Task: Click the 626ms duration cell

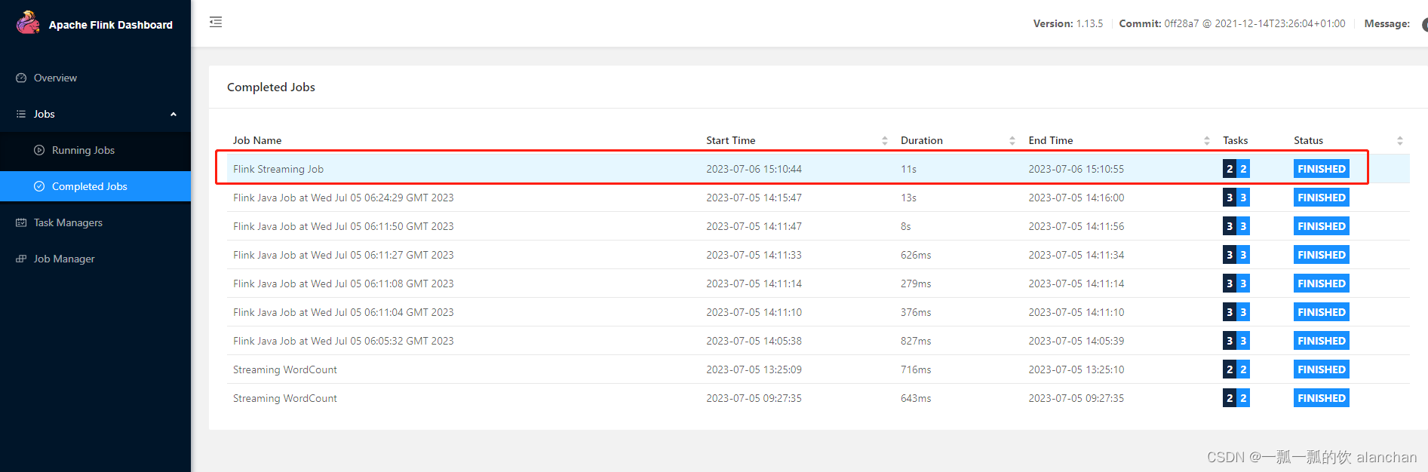Action: point(916,255)
